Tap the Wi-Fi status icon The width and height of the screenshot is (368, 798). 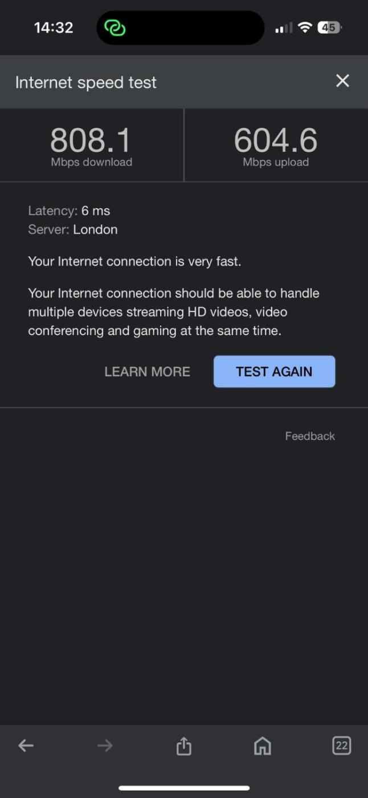click(305, 27)
